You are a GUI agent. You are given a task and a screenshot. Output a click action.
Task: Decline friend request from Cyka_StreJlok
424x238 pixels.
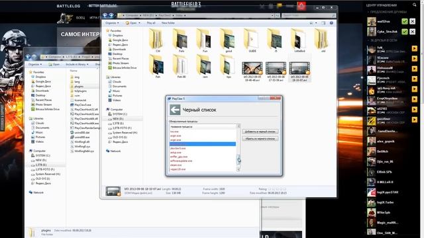click(x=412, y=32)
